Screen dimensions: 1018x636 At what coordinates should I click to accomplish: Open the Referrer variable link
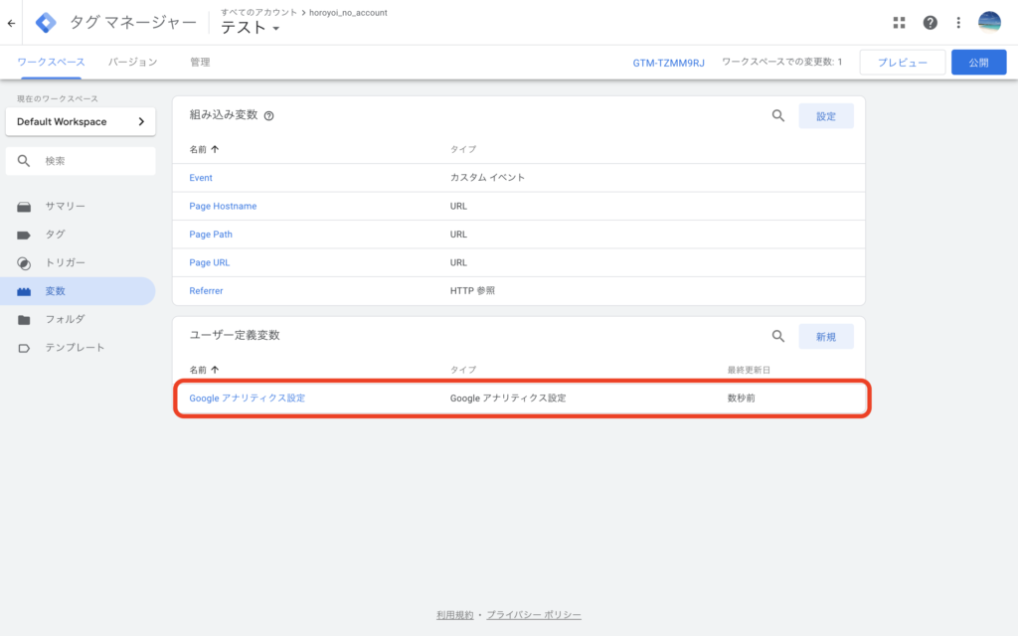coord(206,291)
